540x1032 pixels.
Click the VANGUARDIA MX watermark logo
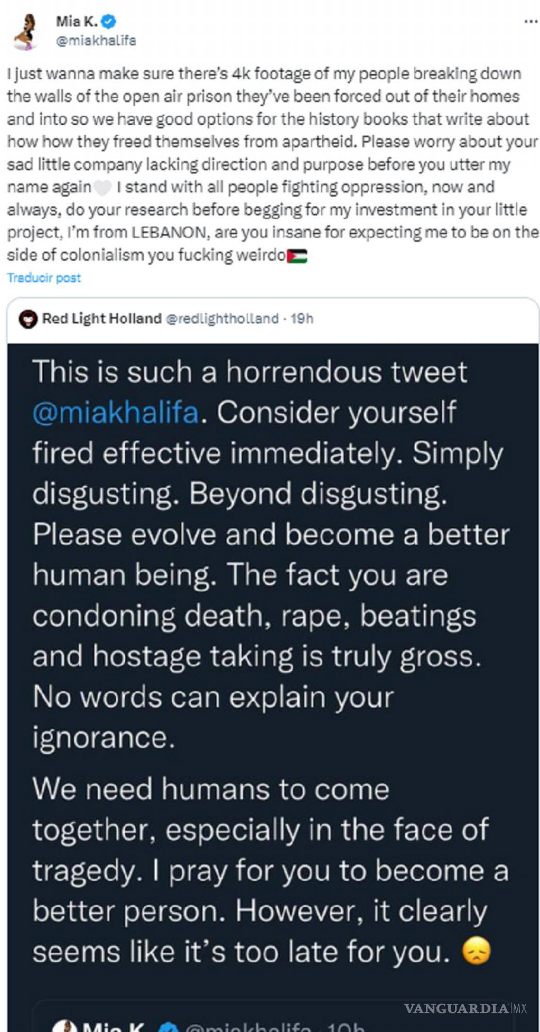pyautogui.click(x=465, y=1008)
